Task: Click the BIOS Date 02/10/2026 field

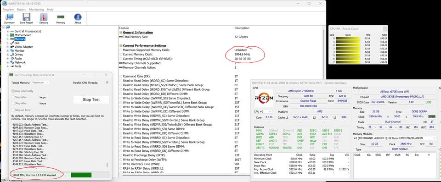Action: (x=378, y=102)
